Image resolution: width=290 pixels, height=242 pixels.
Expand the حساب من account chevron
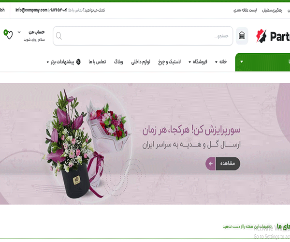tap(19, 32)
